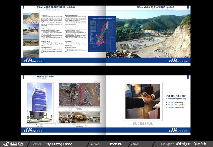213x147 pixels.
Task: Click Hupoco logo on top-right brochure page
Action: 178,60
